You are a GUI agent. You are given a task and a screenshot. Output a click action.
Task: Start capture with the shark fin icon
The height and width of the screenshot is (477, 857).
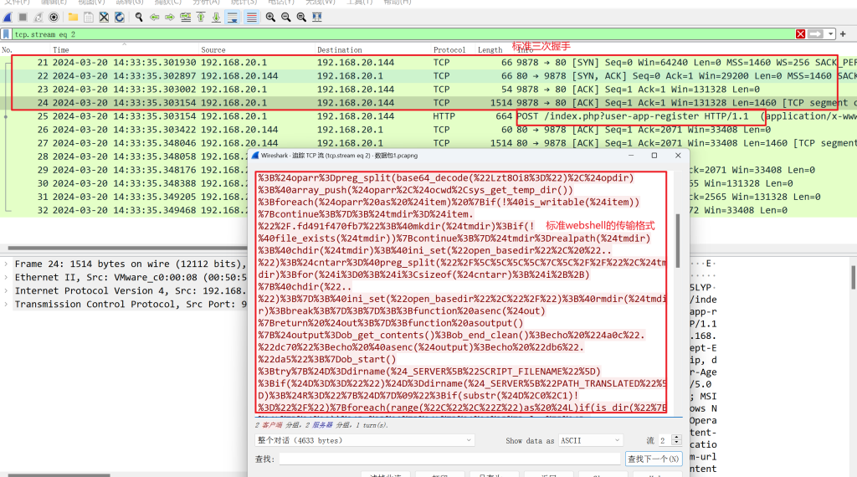(x=8, y=17)
